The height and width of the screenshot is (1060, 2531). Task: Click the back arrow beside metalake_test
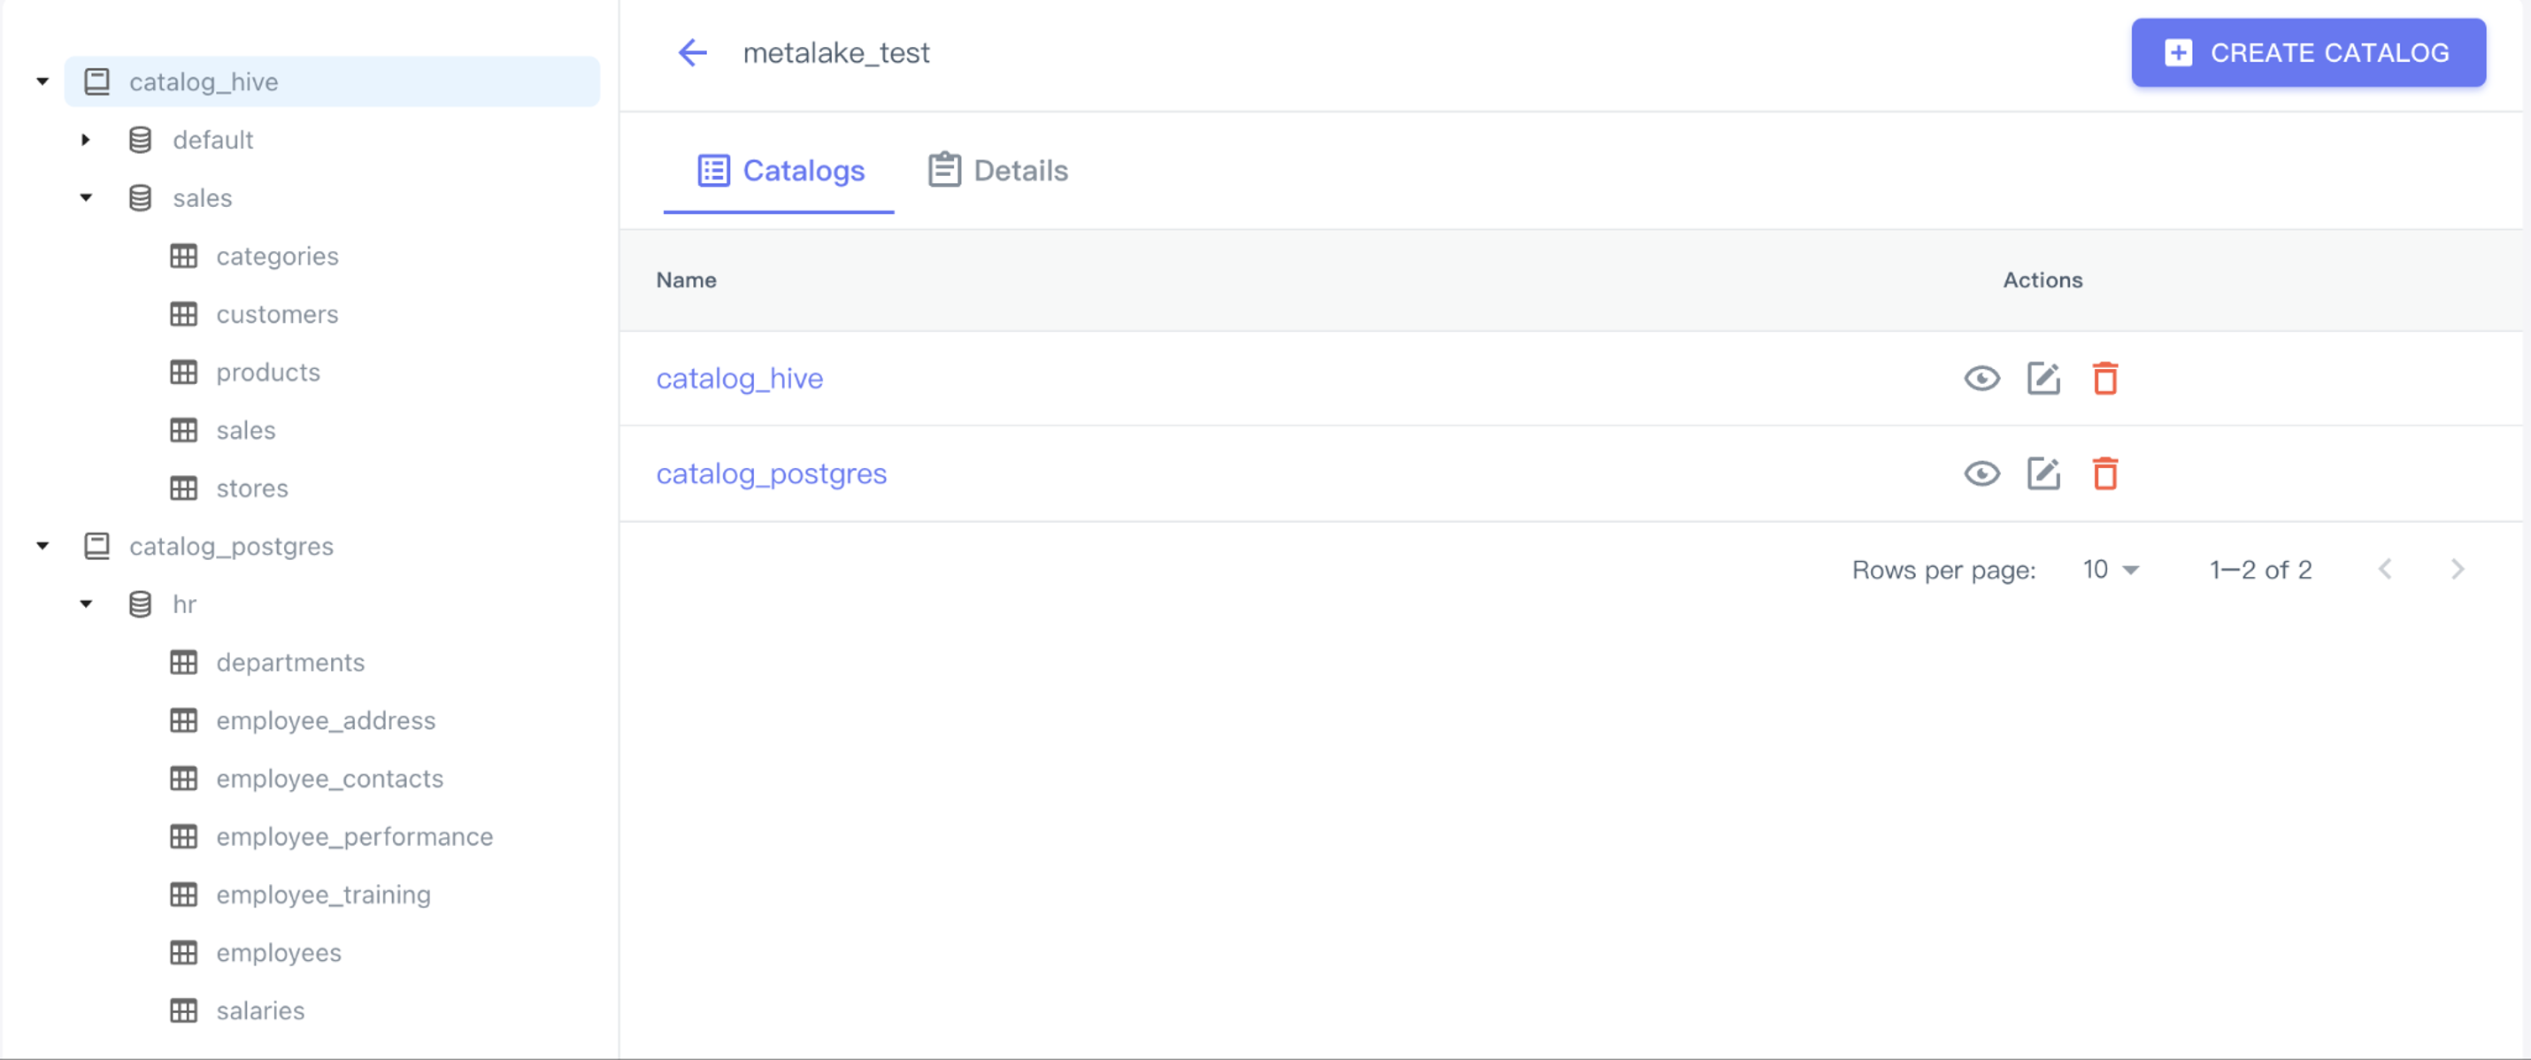point(693,53)
